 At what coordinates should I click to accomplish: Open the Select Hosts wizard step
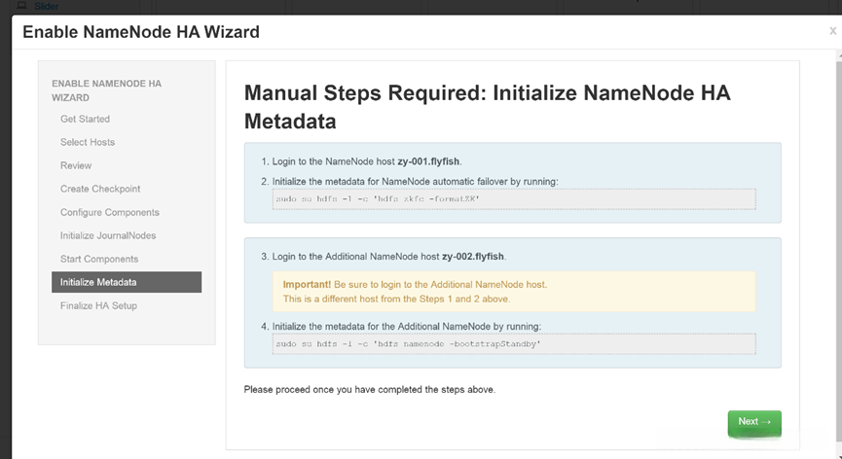tap(88, 142)
